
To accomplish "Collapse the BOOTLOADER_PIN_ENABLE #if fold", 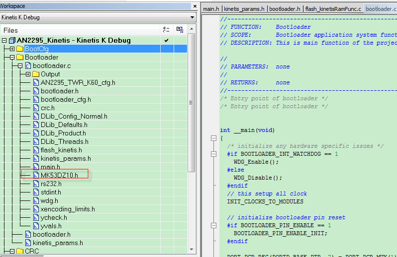I will point(214,225).
